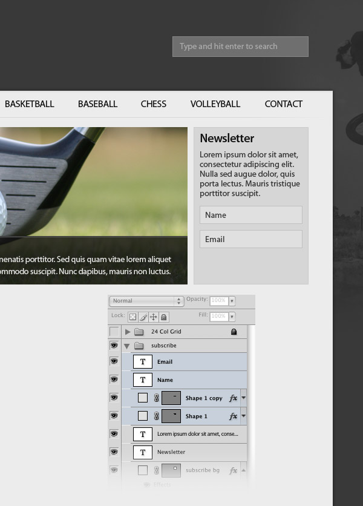
Task: Click the T type icon of Name layer
Action: [143, 380]
